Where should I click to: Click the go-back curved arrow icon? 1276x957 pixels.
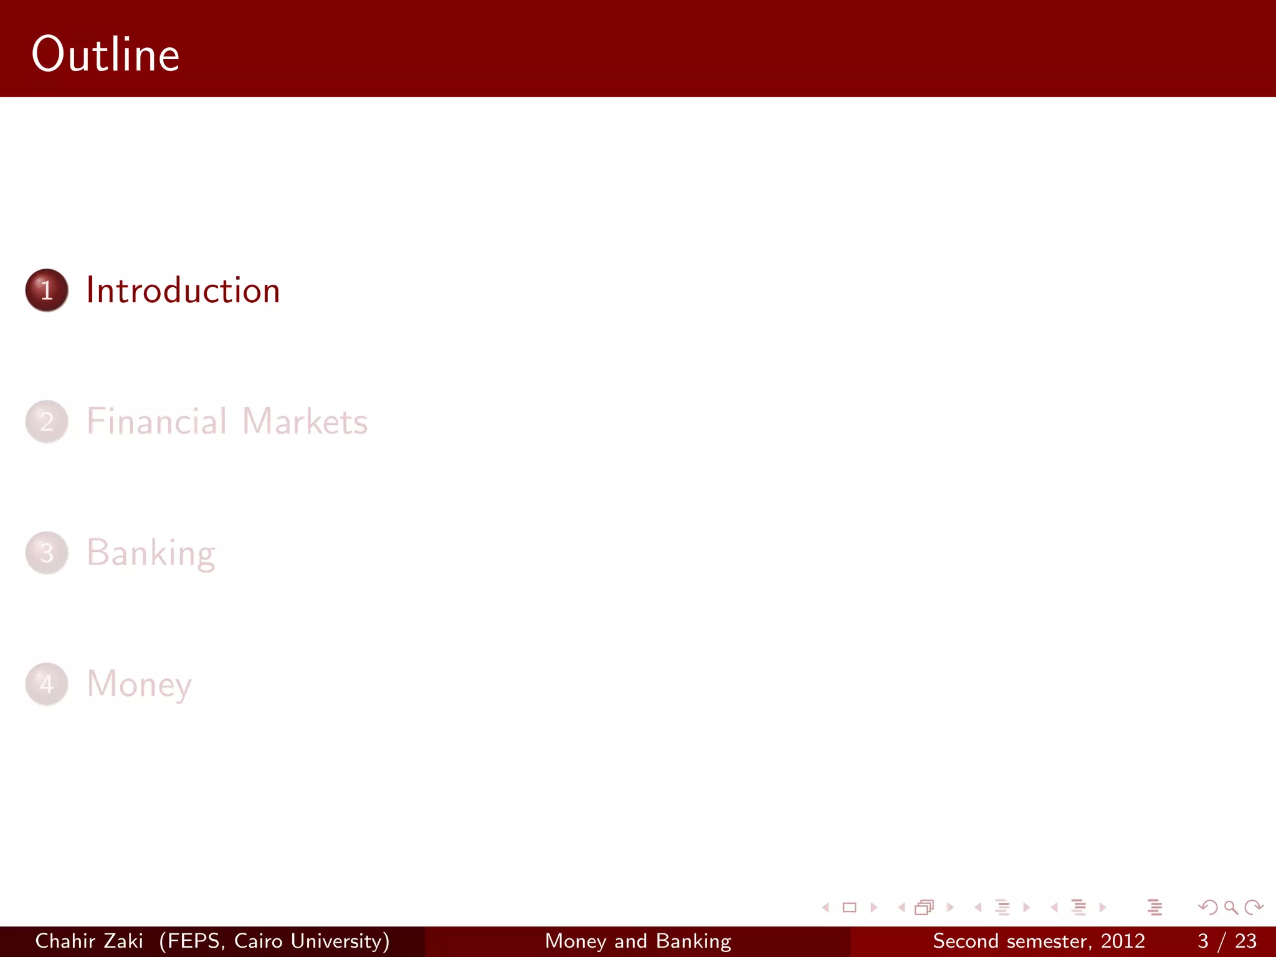point(1207,908)
